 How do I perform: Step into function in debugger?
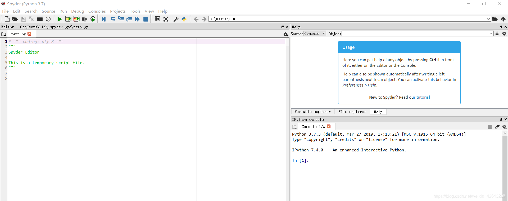click(121, 19)
